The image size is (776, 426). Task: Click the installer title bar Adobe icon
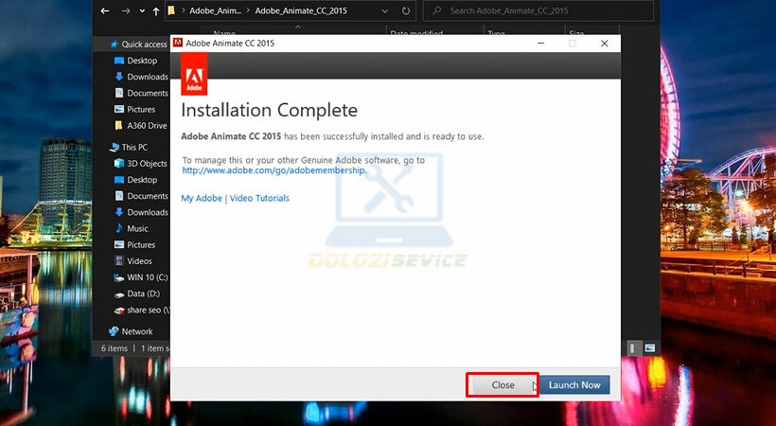(x=178, y=44)
